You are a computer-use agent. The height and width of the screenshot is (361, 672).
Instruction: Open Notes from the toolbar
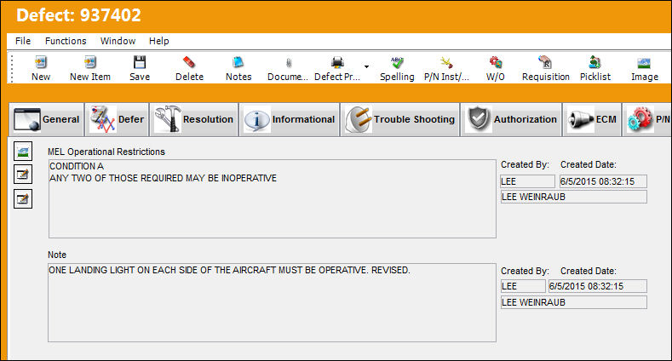(238, 68)
